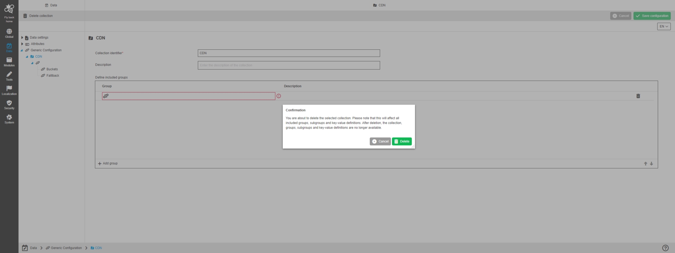
Task: Open the EN language dropdown
Action: tap(664, 26)
